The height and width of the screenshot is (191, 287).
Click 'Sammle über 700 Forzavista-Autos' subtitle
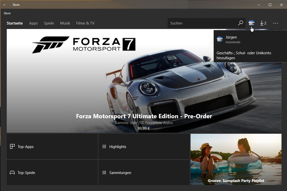click(x=144, y=123)
